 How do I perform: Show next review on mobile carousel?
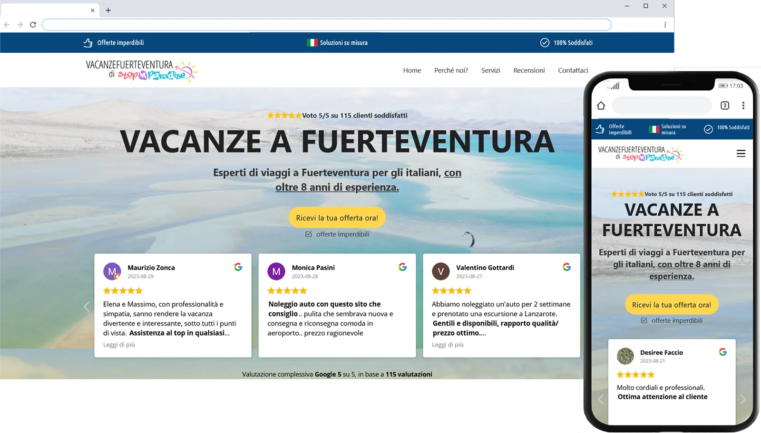coord(742,399)
